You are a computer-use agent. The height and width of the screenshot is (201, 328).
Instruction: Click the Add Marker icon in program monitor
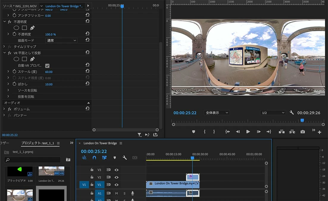[x=193, y=132]
